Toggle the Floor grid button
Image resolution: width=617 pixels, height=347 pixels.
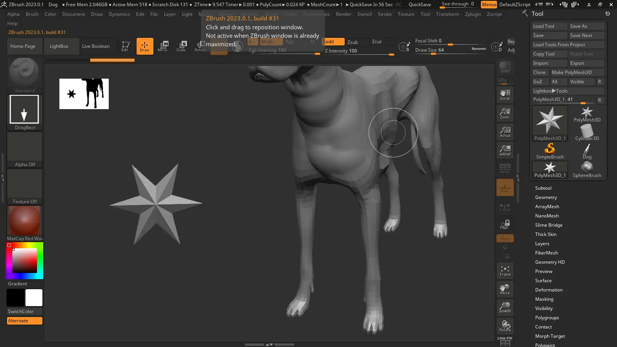coord(505,187)
